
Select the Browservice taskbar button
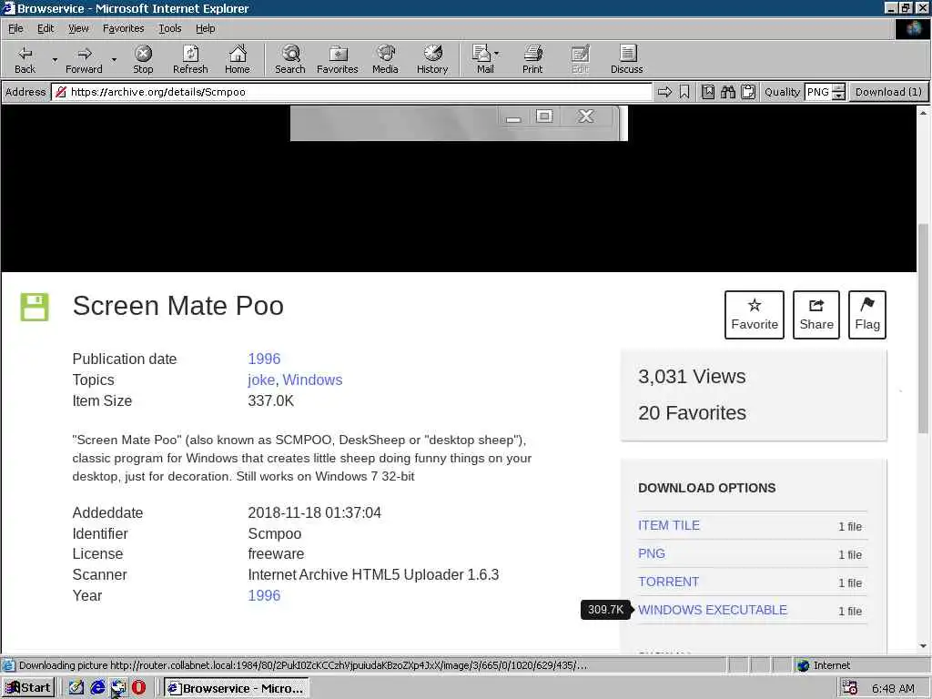pyautogui.click(x=236, y=688)
